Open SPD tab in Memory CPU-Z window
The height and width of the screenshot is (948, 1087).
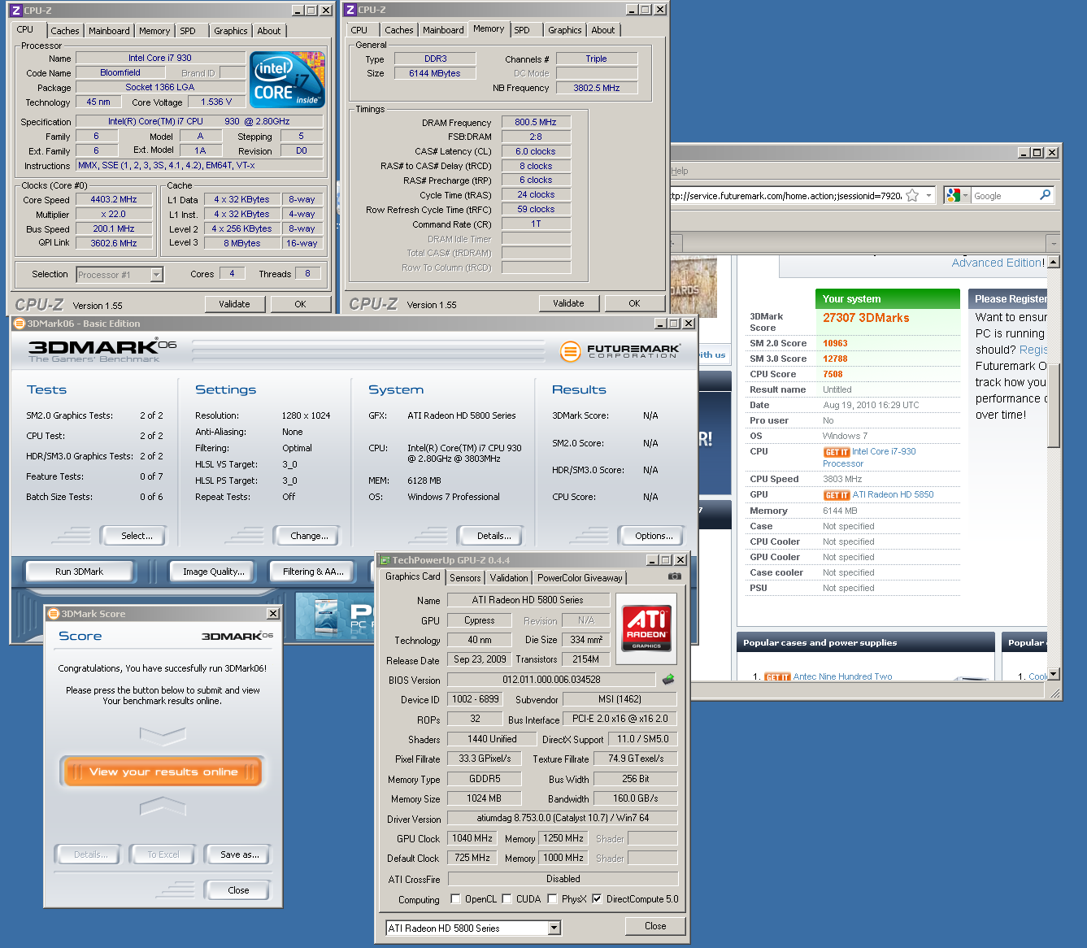522,30
